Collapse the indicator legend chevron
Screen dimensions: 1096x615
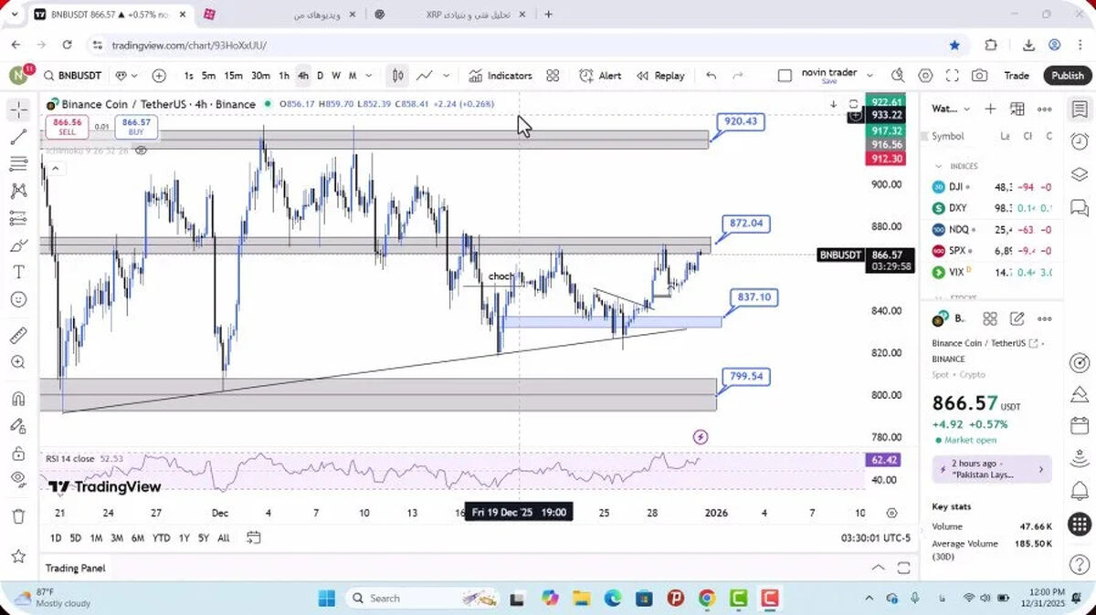point(54,168)
